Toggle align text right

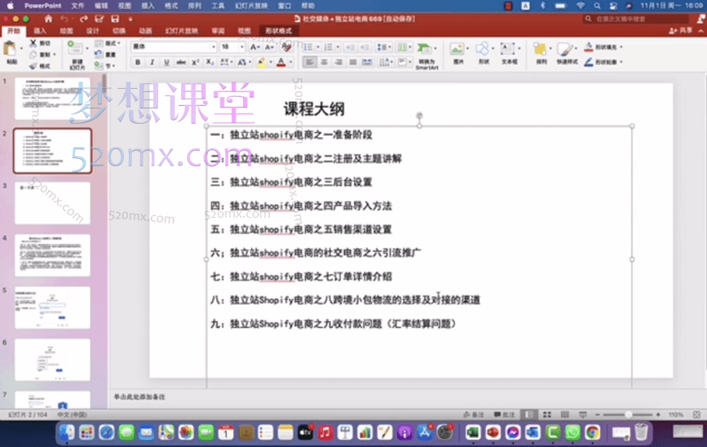338,62
